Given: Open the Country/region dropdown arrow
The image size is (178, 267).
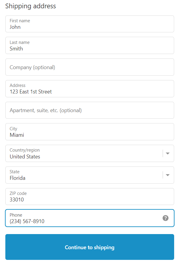Looking at the screenshot, I should [x=168, y=153].
